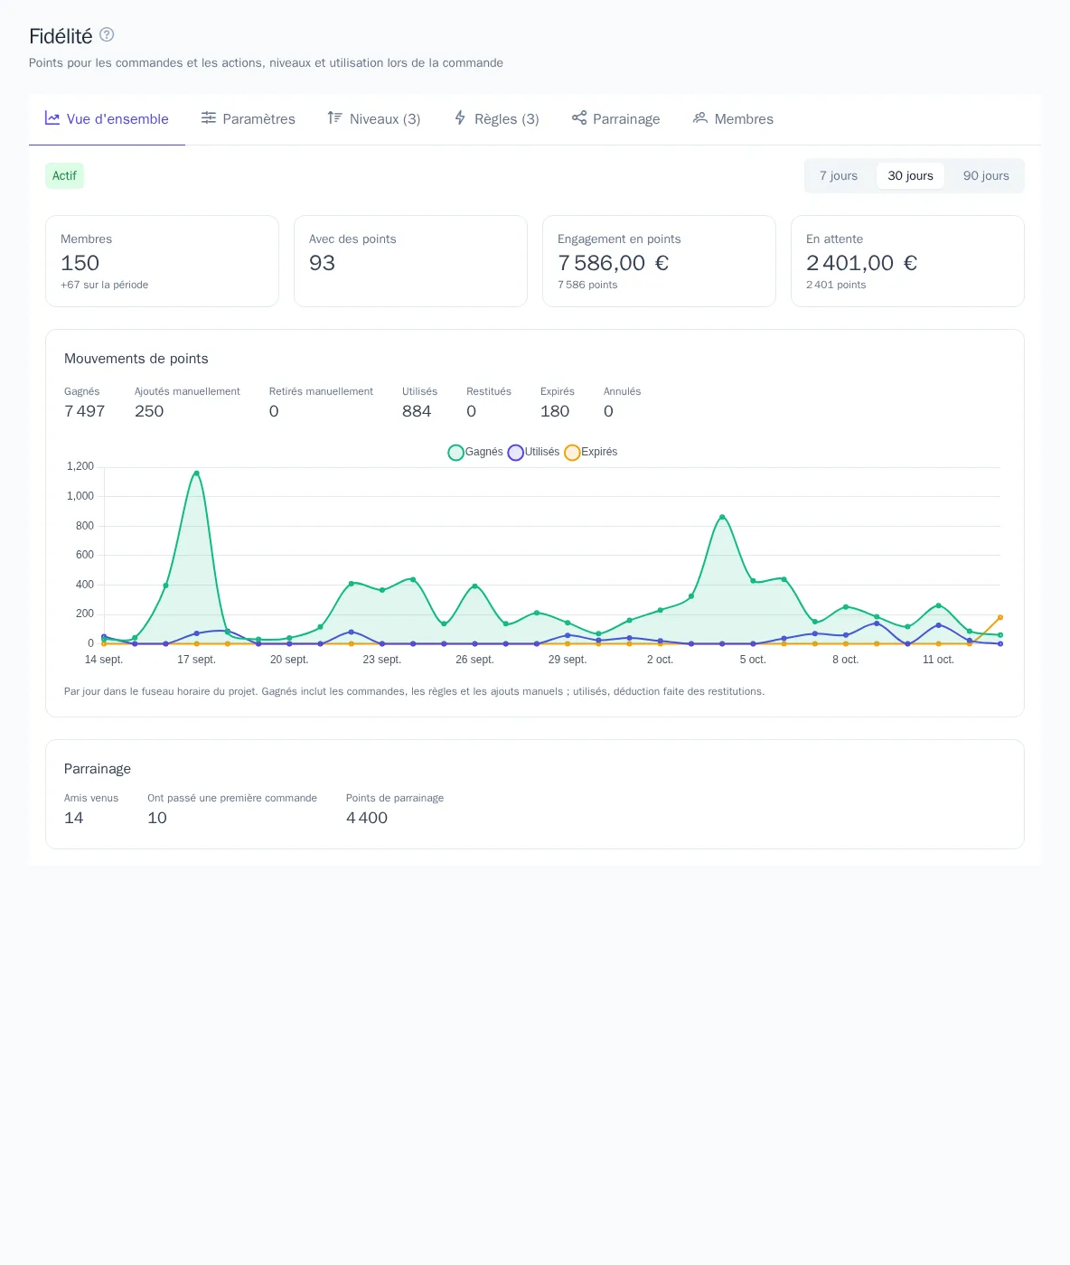The image size is (1070, 1265).
Task: Click the Engagement en points value 7 586,00 €
Action: coord(614,263)
